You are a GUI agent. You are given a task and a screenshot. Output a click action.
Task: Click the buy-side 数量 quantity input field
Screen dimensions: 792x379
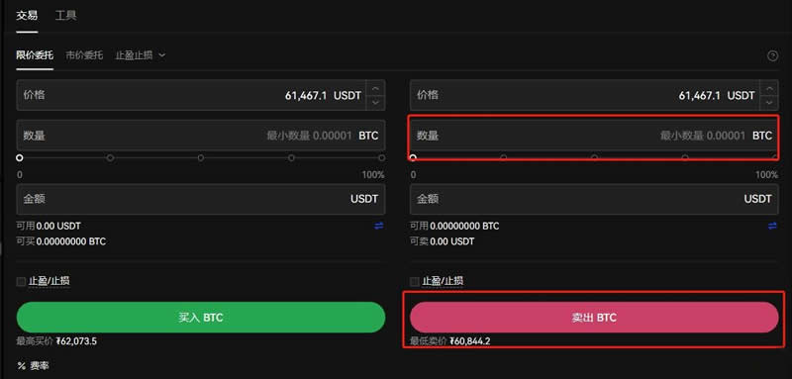(201, 136)
